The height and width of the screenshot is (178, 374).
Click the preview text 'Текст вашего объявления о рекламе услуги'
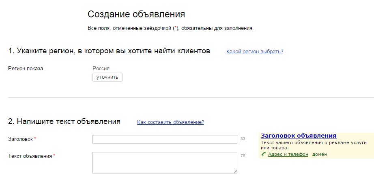314,143
